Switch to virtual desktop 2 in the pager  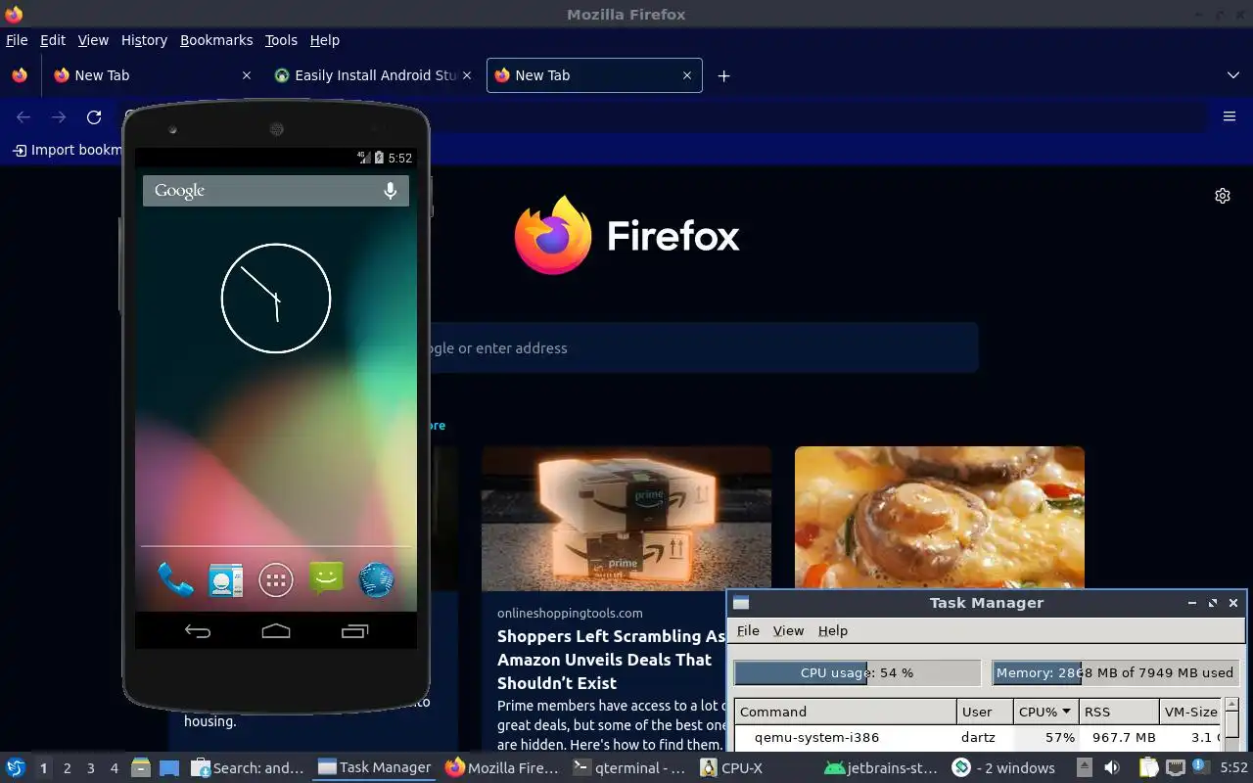coord(68,768)
